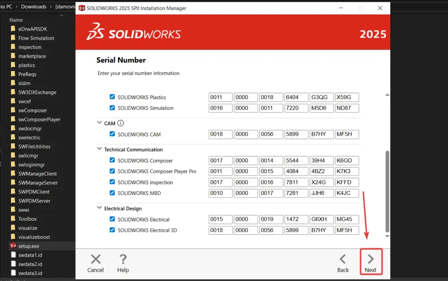
Task: Select the swelectric folder
Action: pos(29,137)
